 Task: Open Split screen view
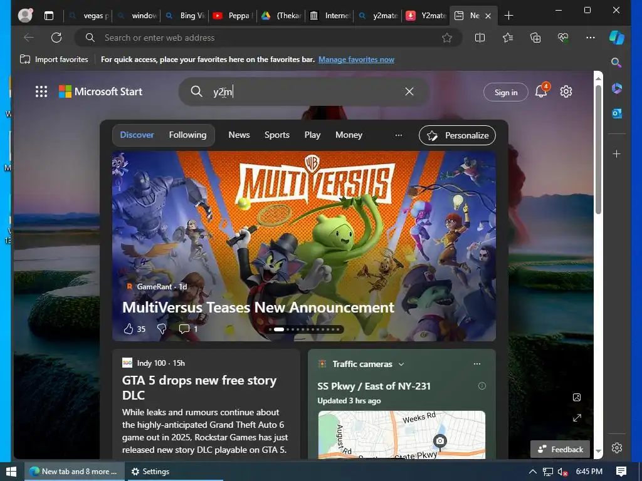tap(480, 38)
